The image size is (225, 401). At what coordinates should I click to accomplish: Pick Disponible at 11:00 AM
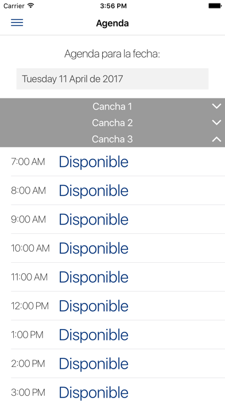(94, 278)
